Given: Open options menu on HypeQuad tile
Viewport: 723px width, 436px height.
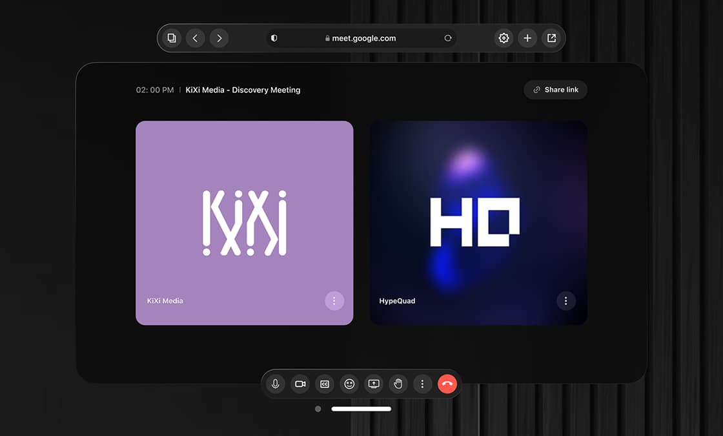Looking at the screenshot, I should coord(565,301).
